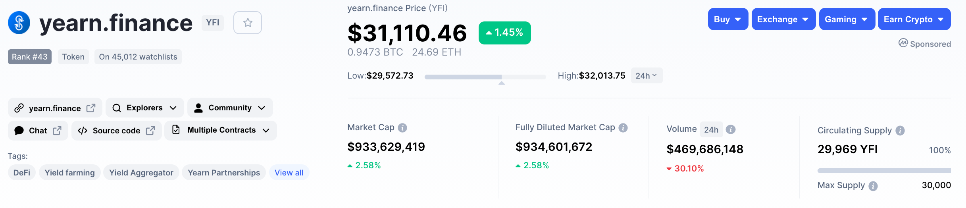Change the 24h low/high time range

(646, 75)
